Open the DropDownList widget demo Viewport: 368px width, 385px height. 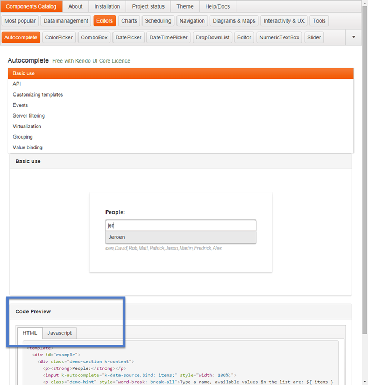pos(212,38)
